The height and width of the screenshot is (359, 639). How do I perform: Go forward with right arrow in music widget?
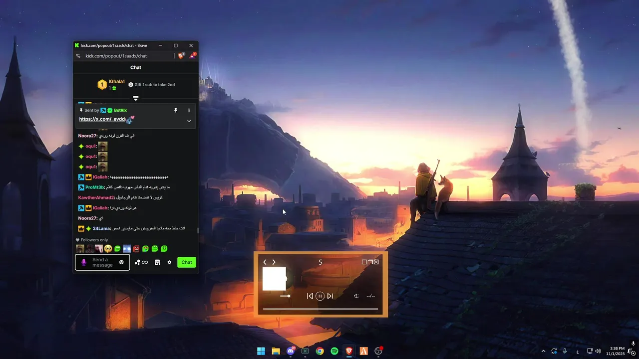274,262
